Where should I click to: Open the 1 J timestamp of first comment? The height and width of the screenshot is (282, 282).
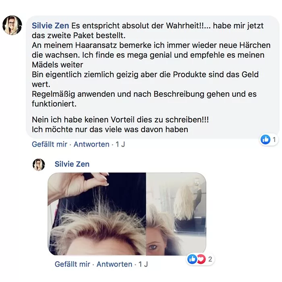click(x=120, y=144)
